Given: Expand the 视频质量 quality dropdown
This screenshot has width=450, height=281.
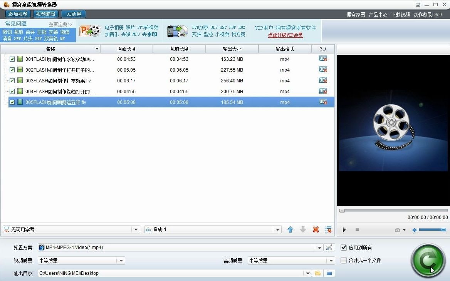Looking at the screenshot, I should (x=121, y=260).
